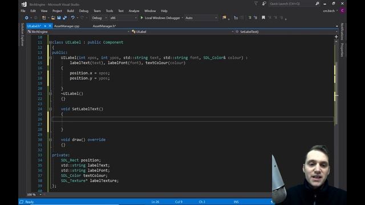Open the Analyze menu
The width and height of the screenshot is (365, 205).
point(134,11)
